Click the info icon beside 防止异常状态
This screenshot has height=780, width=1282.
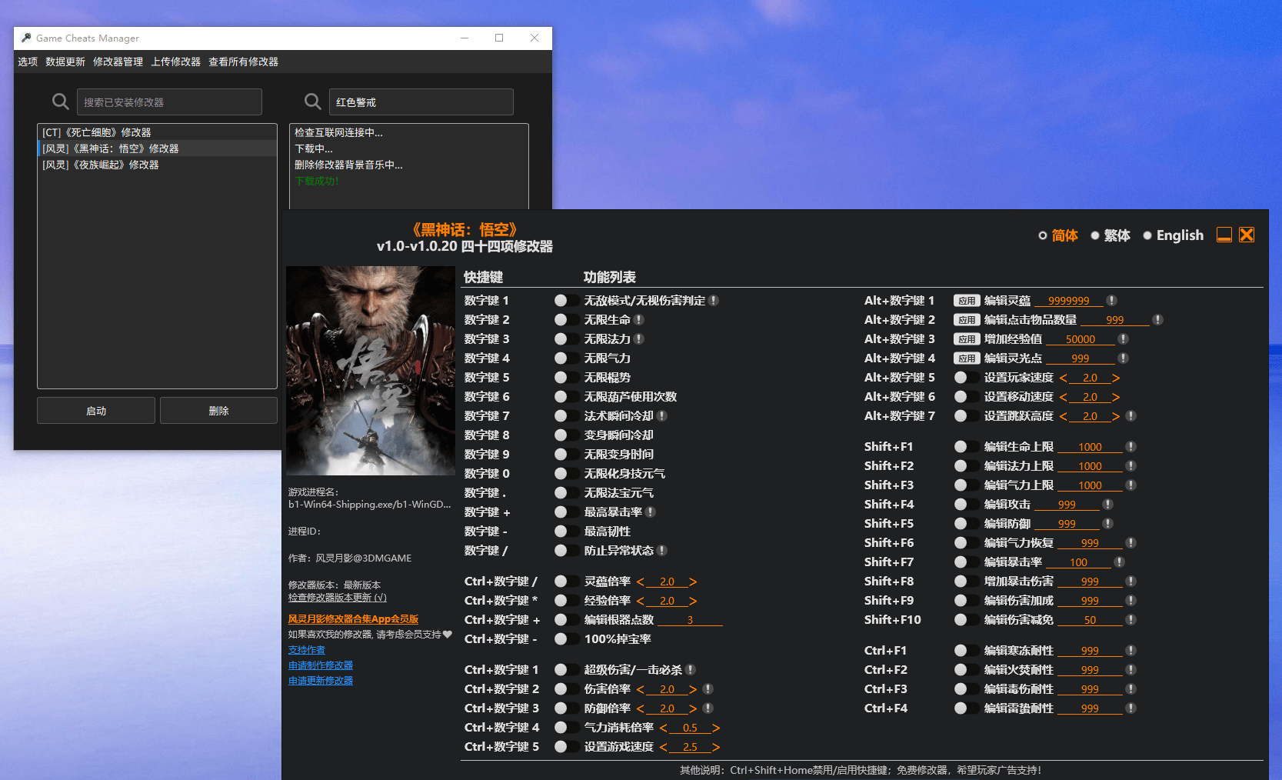click(662, 551)
